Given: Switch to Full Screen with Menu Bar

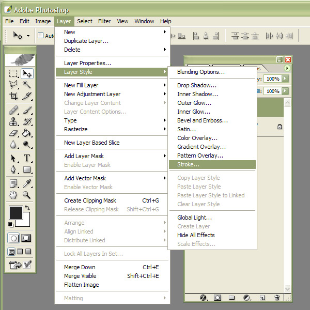Looking at the screenshot, I should pyautogui.click(x=20, y=252).
